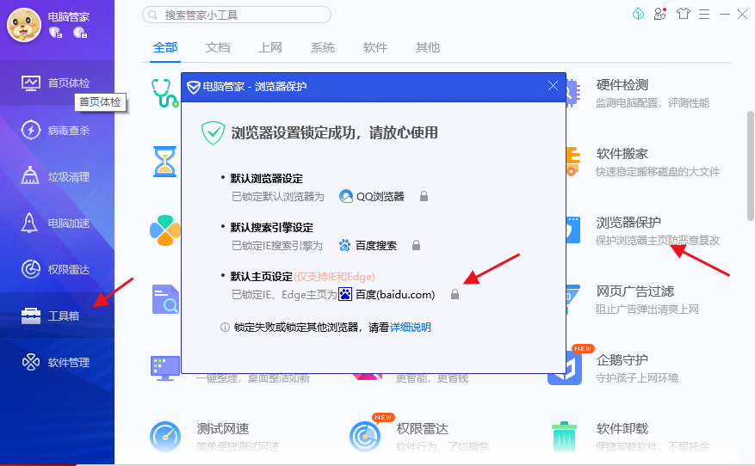The height and width of the screenshot is (466, 755).
Task: Switch to the 软件 tab
Action: pyautogui.click(x=375, y=47)
